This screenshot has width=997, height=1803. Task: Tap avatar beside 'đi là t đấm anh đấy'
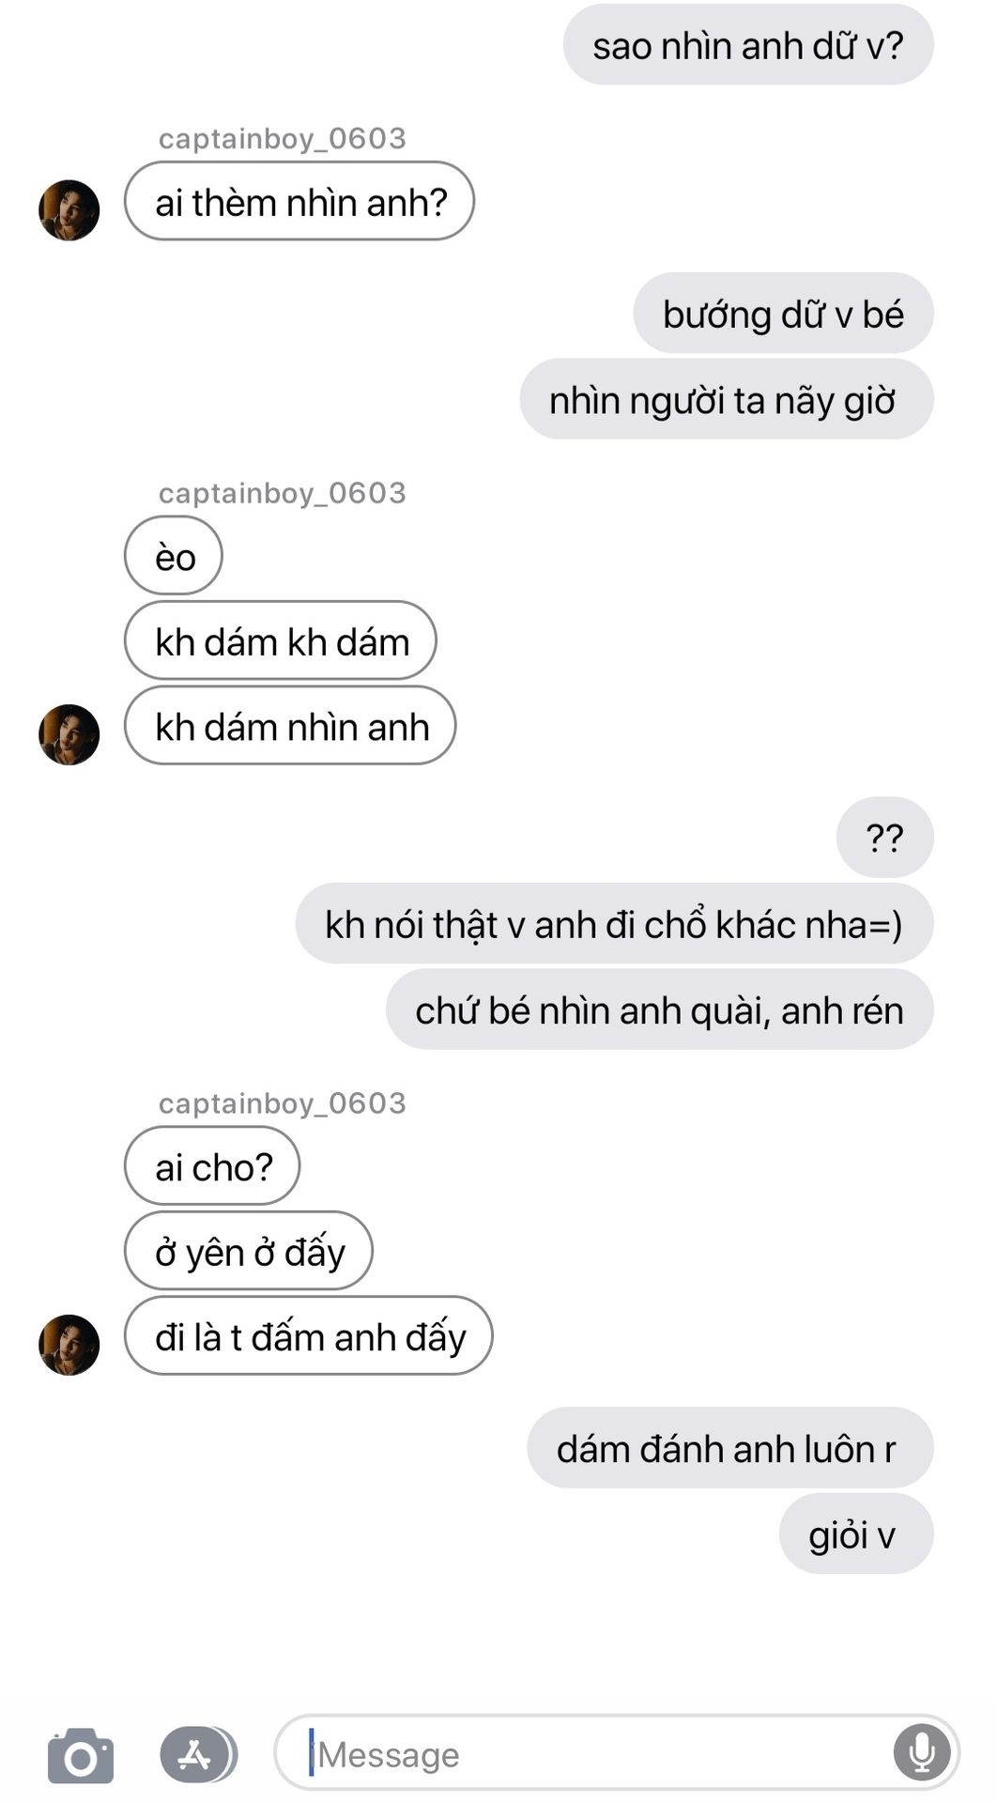tap(69, 1345)
